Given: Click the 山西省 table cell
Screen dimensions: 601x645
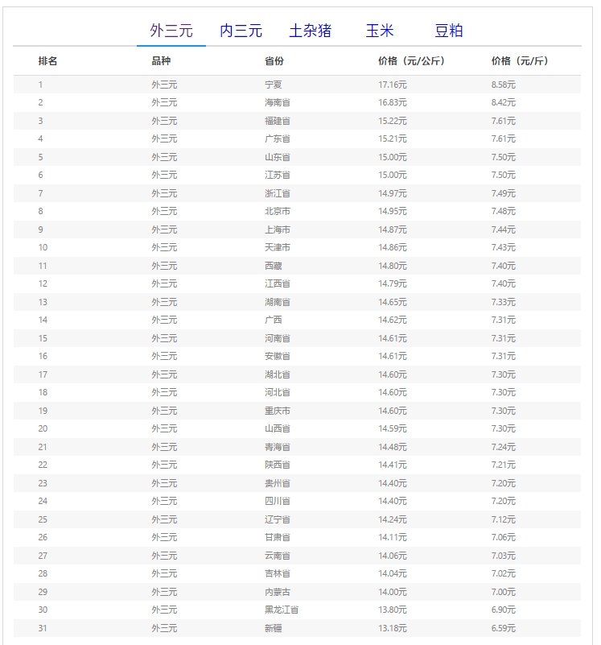Looking at the screenshot, I should tap(278, 428).
